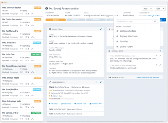
Task: Click the phone number +91-9887479230
Action: pyautogui.click(x=73, y=15)
